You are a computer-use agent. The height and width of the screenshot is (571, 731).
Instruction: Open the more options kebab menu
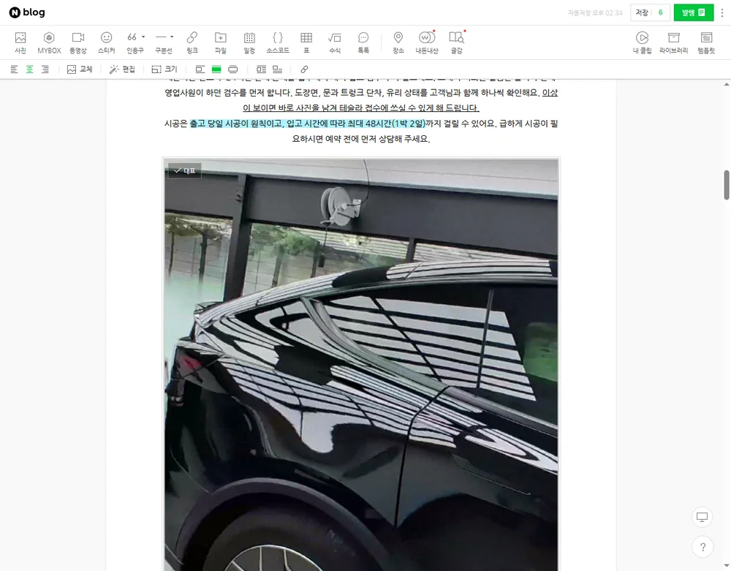[722, 12]
